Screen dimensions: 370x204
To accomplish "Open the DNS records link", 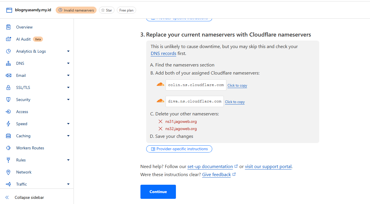I will pyautogui.click(x=164, y=54).
